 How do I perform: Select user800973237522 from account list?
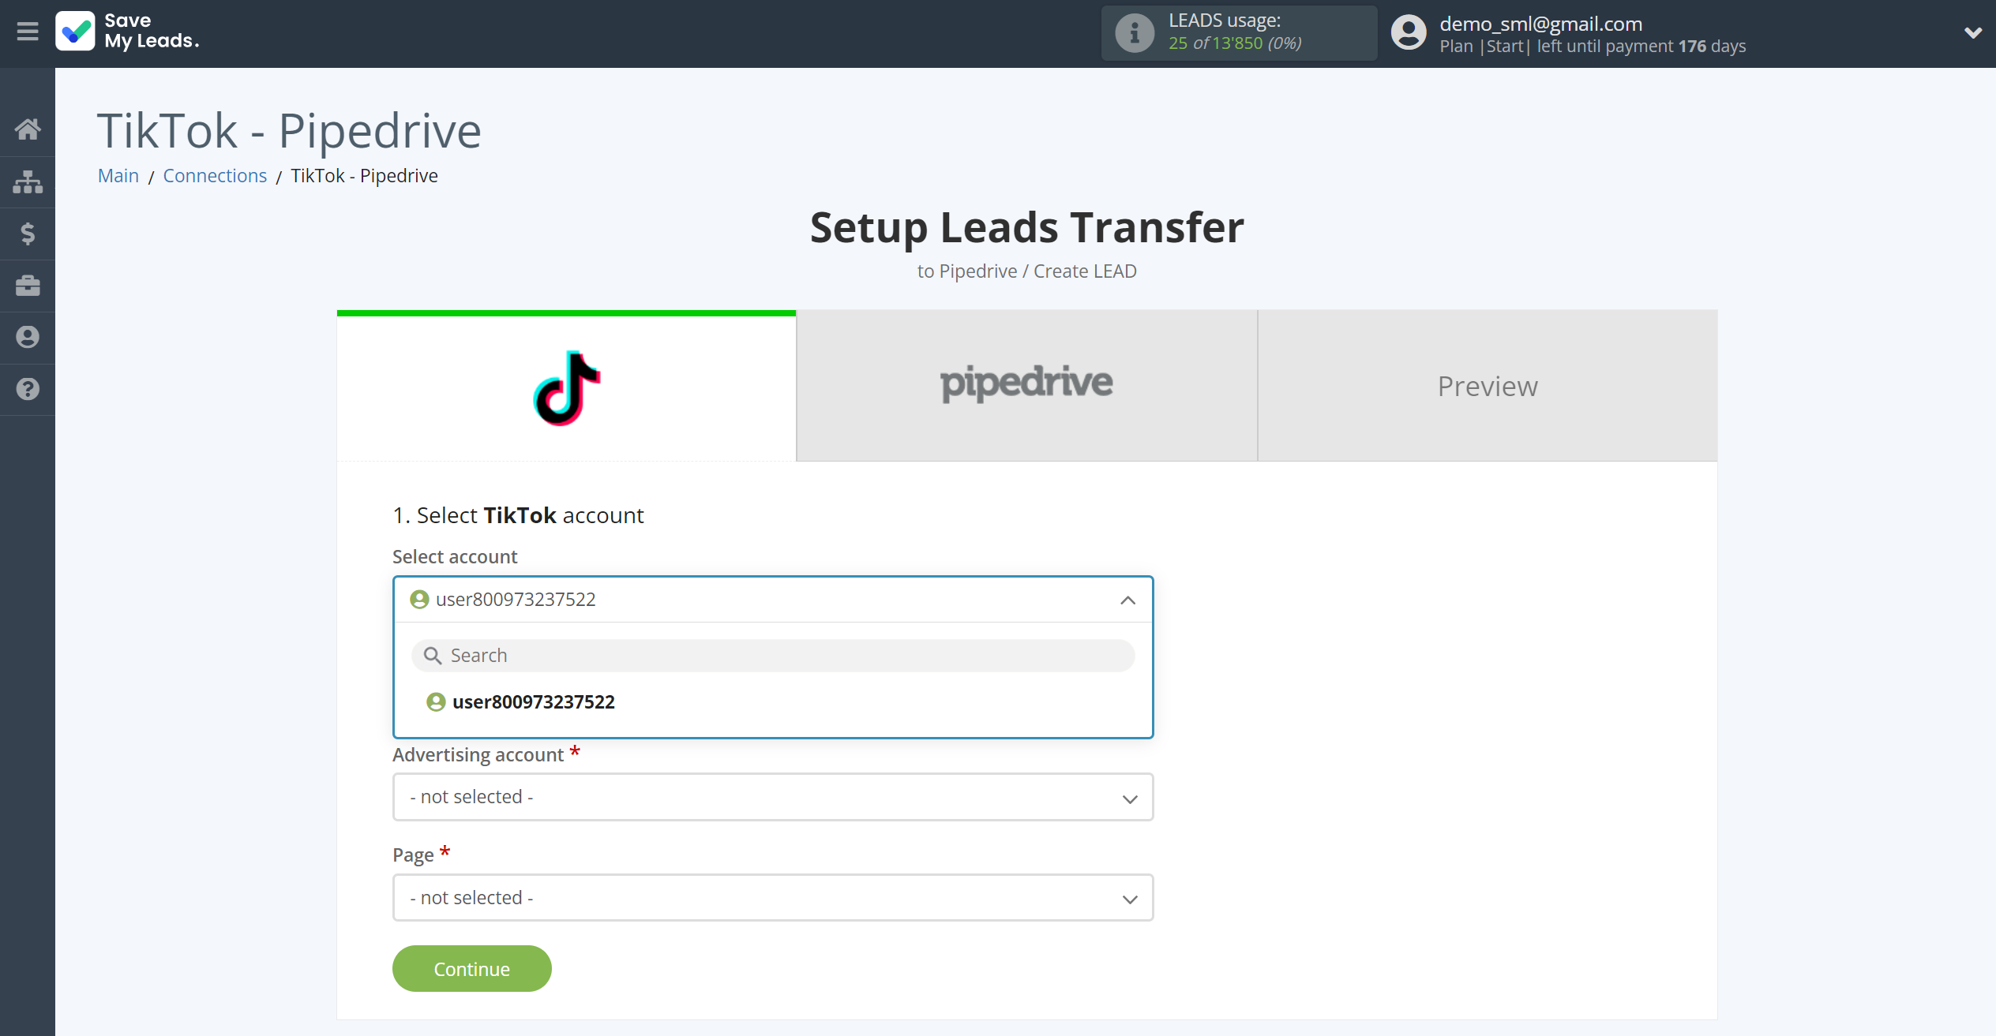point(533,701)
